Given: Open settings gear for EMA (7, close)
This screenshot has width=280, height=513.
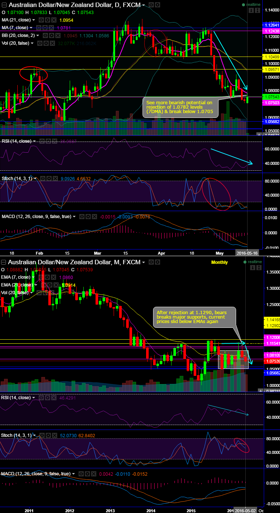Looking at the screenshot, I should [x=47, y=277].
